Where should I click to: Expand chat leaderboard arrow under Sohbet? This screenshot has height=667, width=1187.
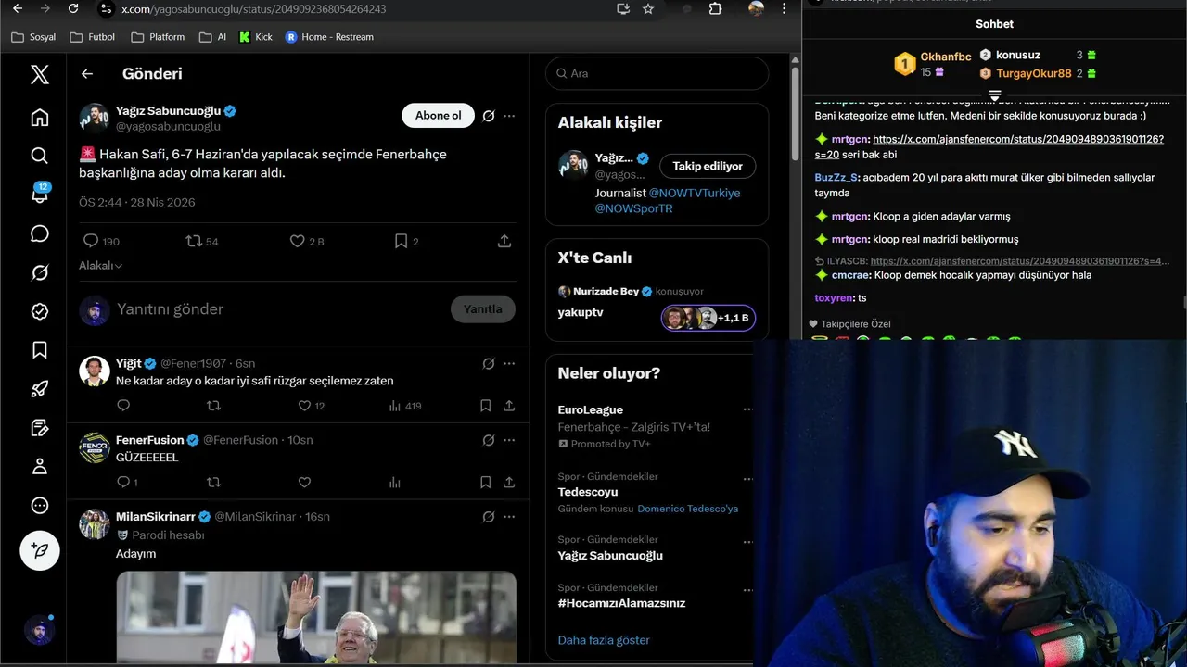994,96
